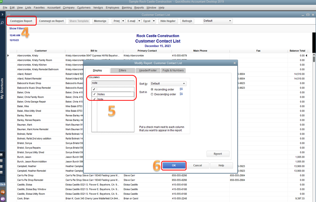This screenshot has height=202, width=316.
Task: Click the Balance Total column header
Action: click(x=297, y=51)
